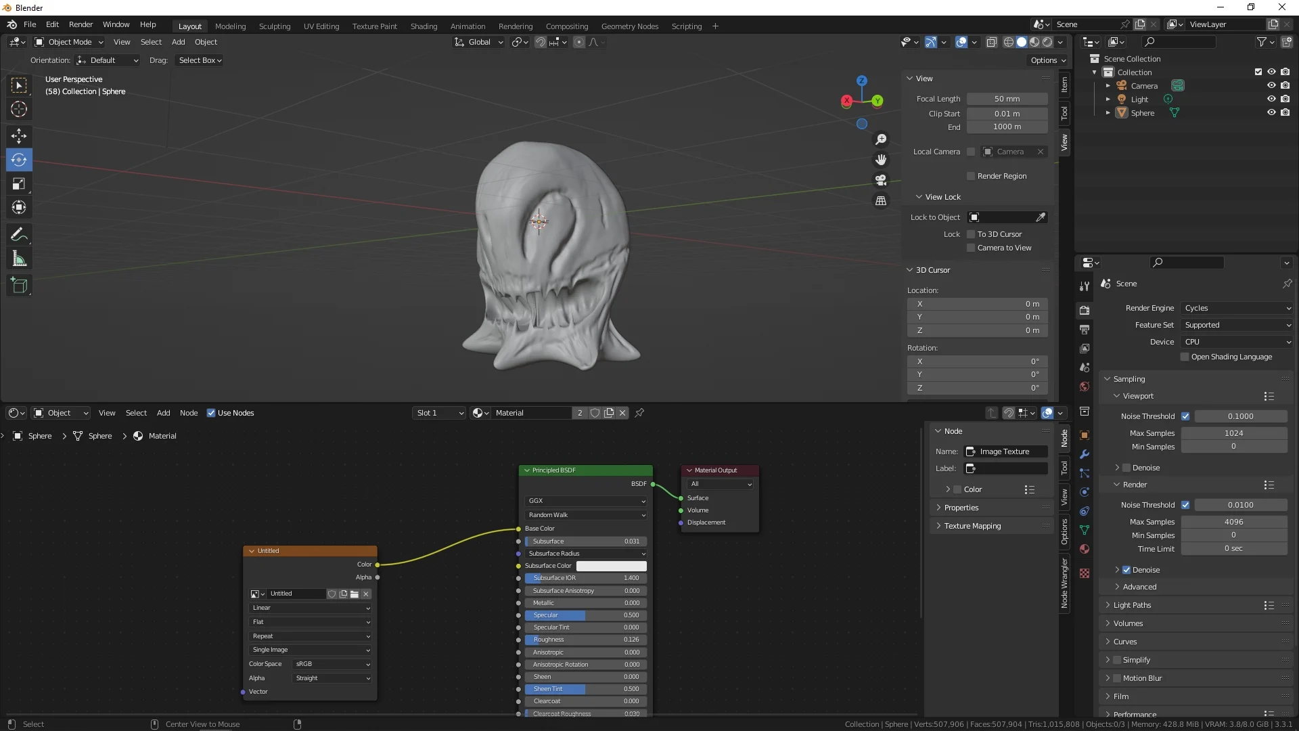The height and width of the screenshot is (731, 1299).
Task: Click the viewport Options button
Action: (1047, 60)
